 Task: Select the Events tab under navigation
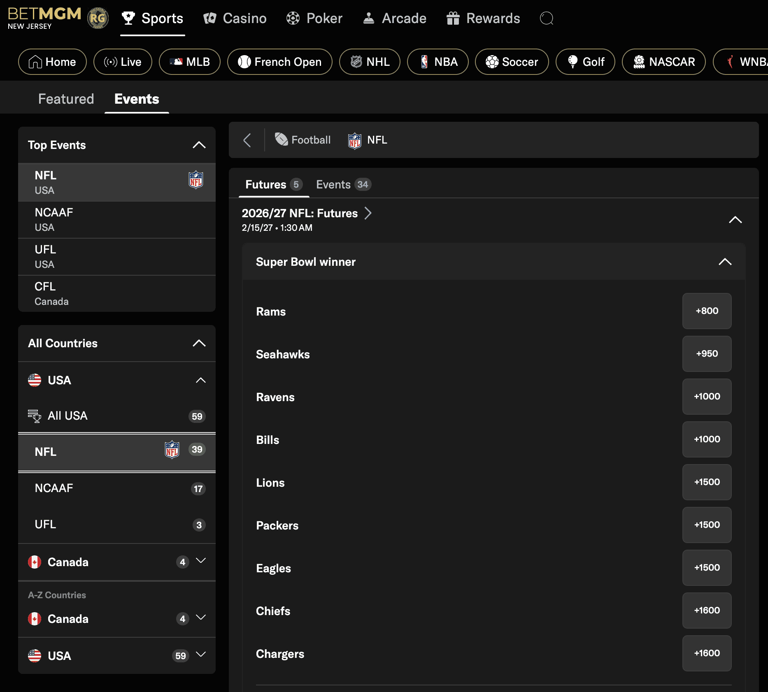137,99
